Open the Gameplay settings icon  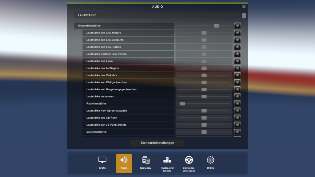(x=146, y=163)
